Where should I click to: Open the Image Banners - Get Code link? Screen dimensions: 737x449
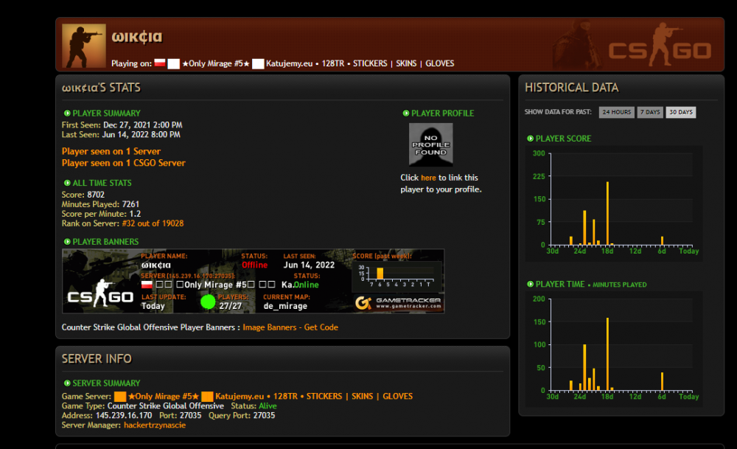pos(290,327)
